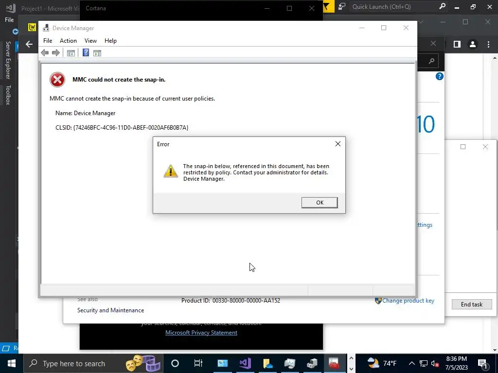The width and height of the screenshot is (498, 373).
Task: Switch to Task Manager taskbar icon
Action: point(290,363)
